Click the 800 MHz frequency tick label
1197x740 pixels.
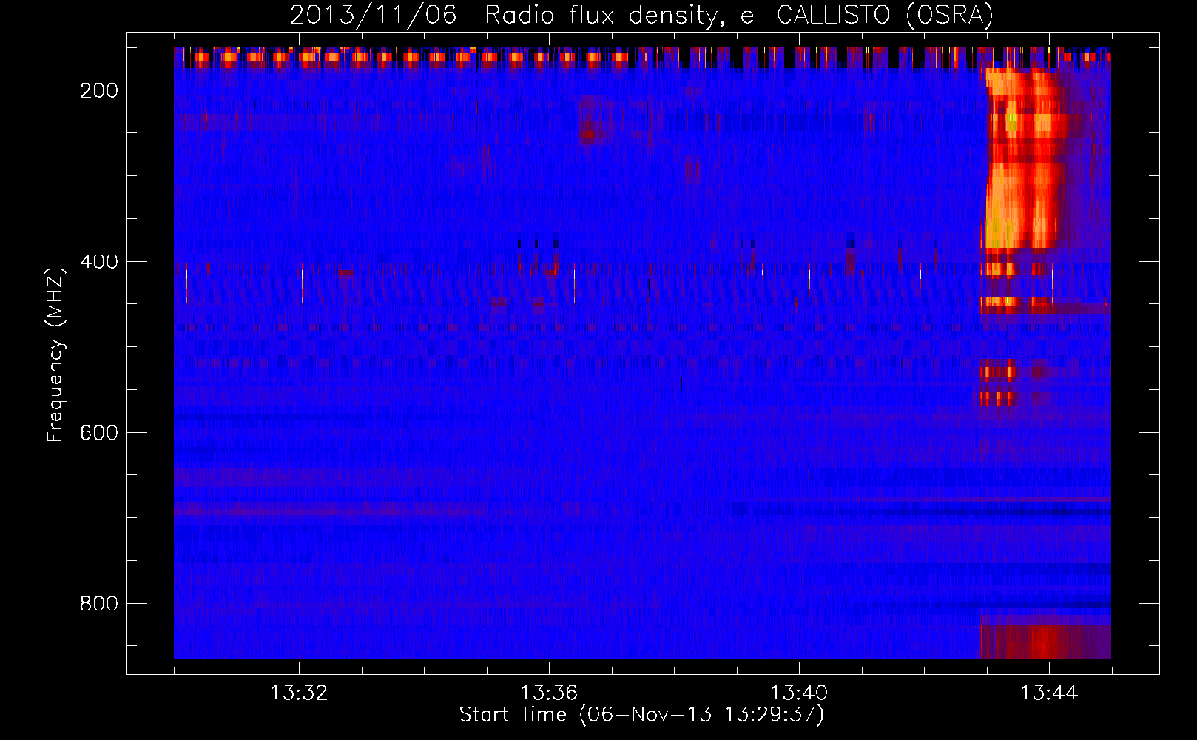pyautogui.click(x=99, y=604)
